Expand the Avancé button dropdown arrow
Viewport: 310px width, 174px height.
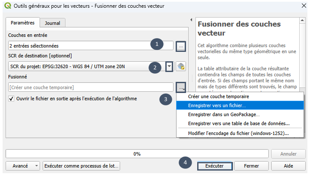click(x=36, y=166)
